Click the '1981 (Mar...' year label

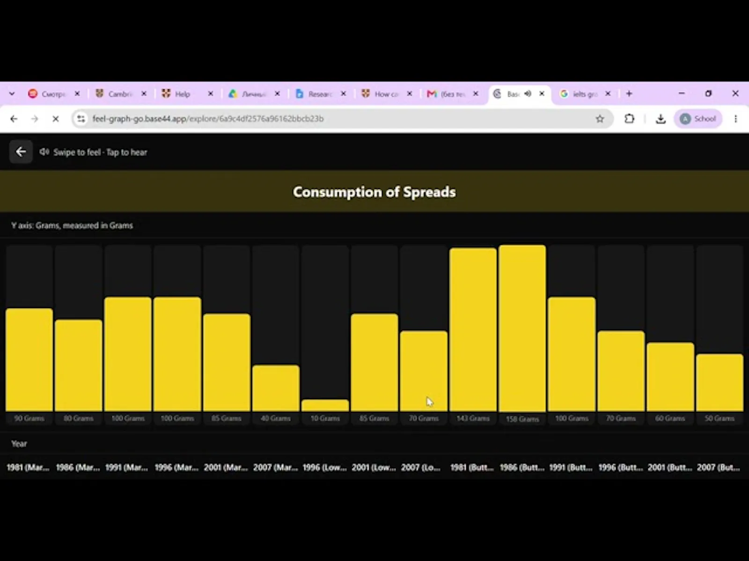[28, 467]
